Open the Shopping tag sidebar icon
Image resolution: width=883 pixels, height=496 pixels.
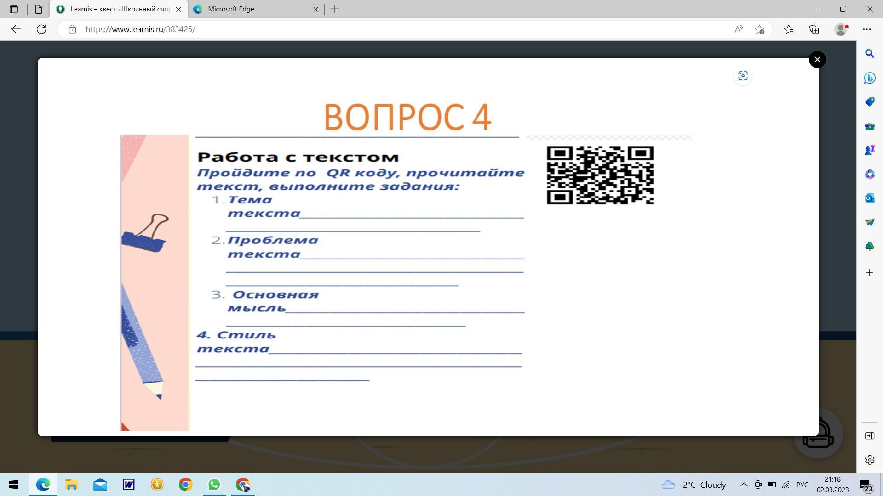(869, 101)
